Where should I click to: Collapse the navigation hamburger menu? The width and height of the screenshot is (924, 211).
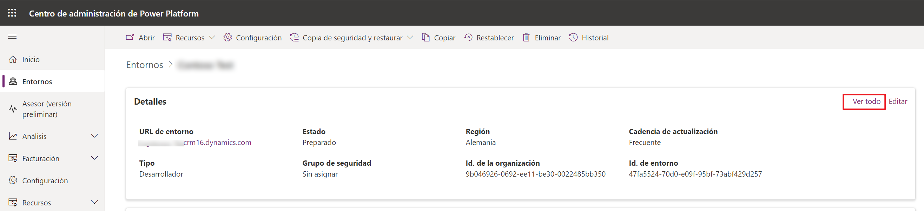coord(12,37)
